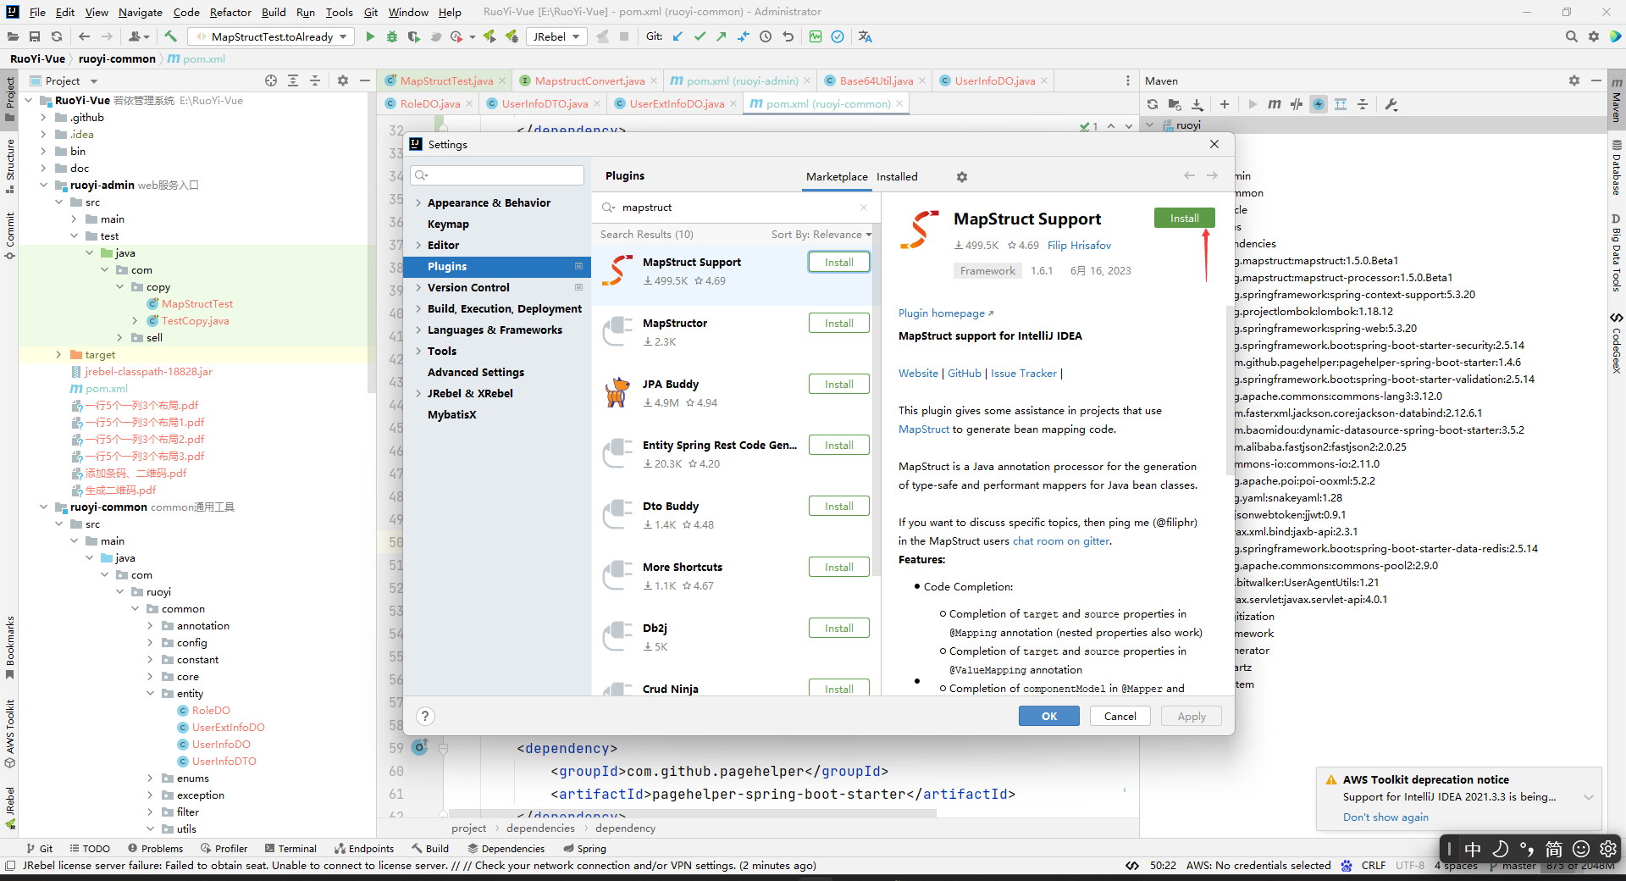Install the MapStruct Support plugin
Viewport: 1626px width, 881px height.
pyautogui.click(x=1184, y=218)
